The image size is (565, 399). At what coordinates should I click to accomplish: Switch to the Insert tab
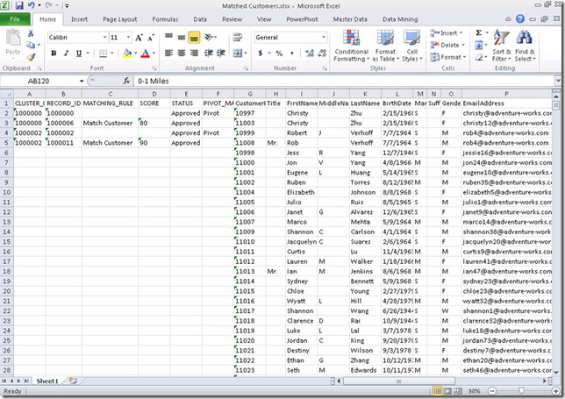point(79,19)
